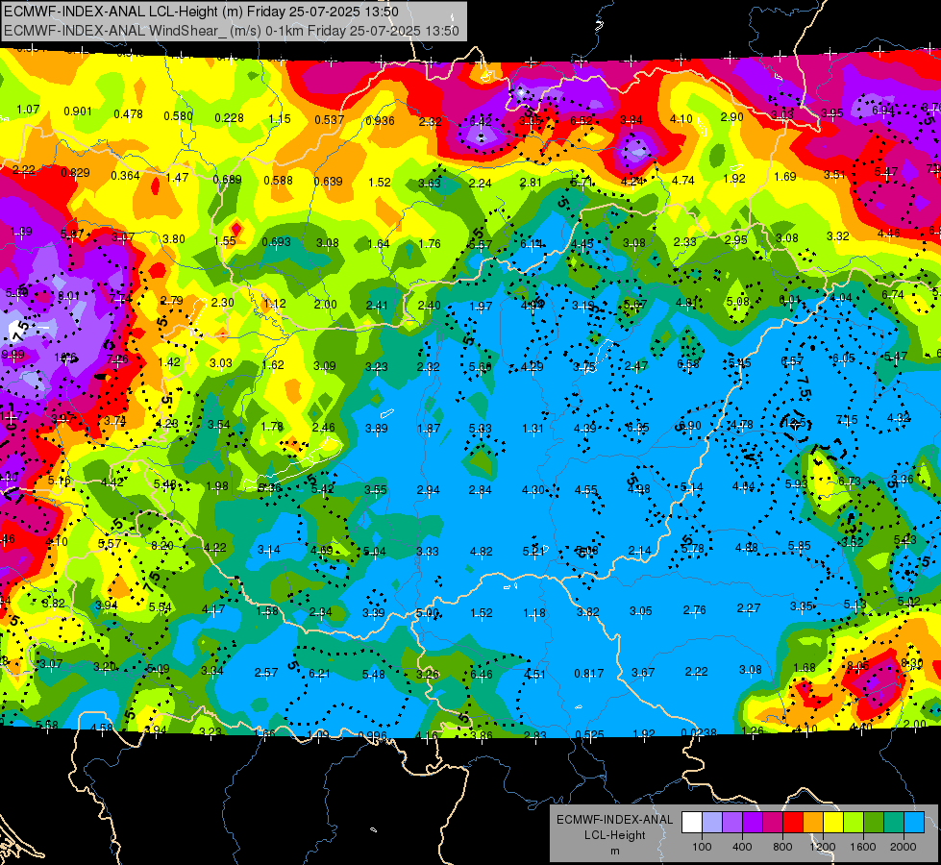Viewport: 941px width, 865px height.
Task: Click wind shear value 6.90
Action: coord(689,426)
